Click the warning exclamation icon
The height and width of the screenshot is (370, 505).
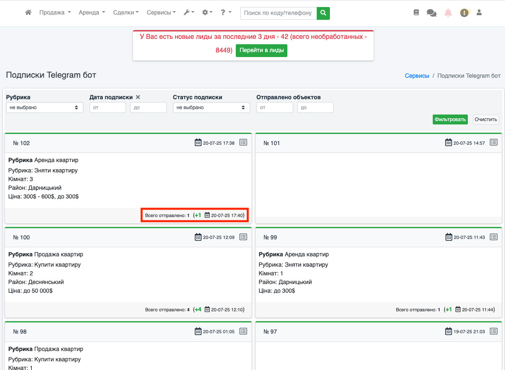tap(465, 13)
